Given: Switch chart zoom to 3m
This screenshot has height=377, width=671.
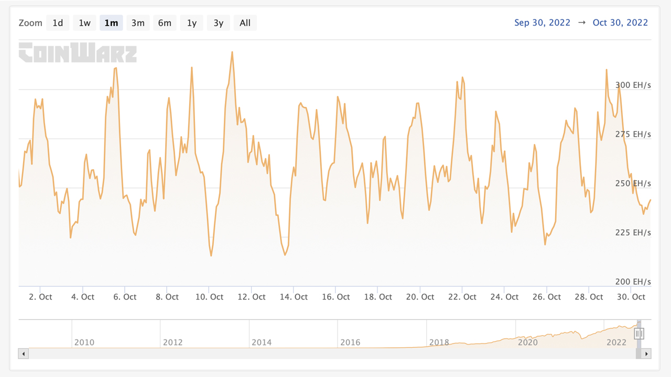Looking at the screenshot, I should pyautogui.click(x=138, y=23).
